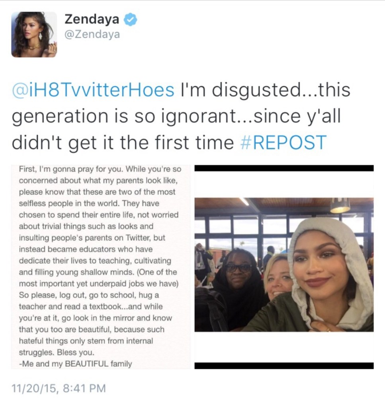Image resolution: width=385 pixels, height=407 pixels.
Task: Follow the #REPOST hashtag
Action: [x=284, y=142]
